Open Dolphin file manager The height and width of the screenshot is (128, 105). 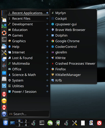click(x=73, y=35)
